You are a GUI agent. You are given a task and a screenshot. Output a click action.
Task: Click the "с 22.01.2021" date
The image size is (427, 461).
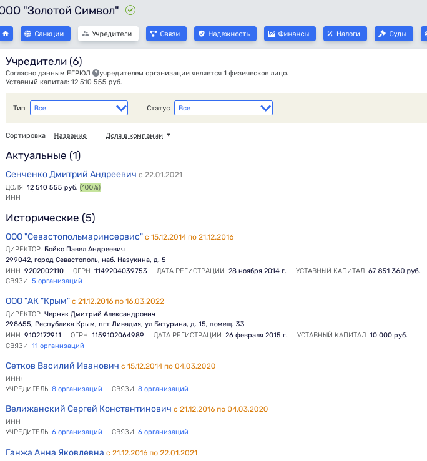(x=160, y=175)
